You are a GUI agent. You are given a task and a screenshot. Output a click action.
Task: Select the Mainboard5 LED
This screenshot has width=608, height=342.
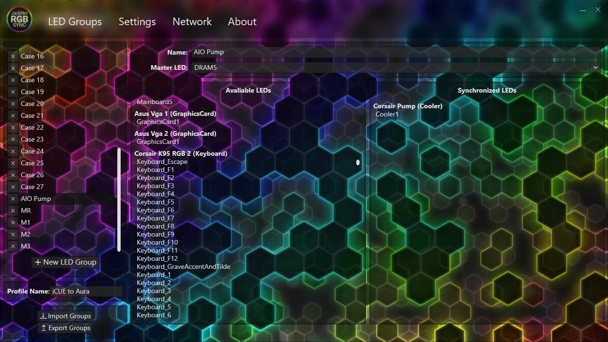coord(154,102)
